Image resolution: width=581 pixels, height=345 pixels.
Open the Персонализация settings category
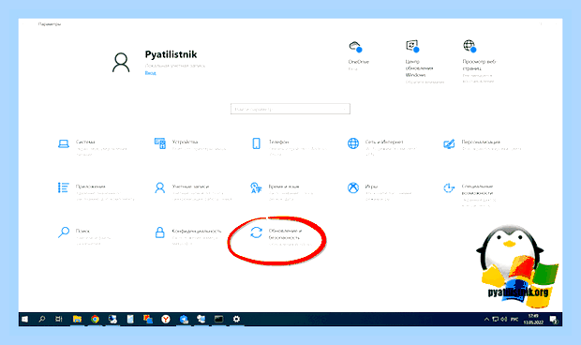point(482,144)
